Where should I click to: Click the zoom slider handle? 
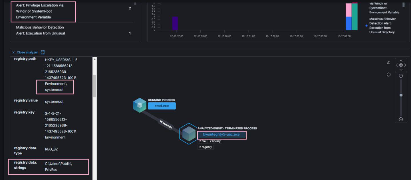click(x=401, y=95)
